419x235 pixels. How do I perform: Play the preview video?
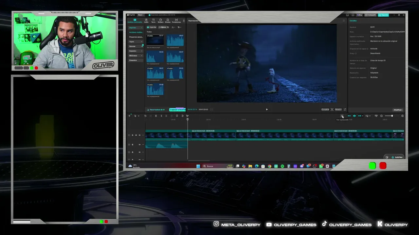point(267,109)
